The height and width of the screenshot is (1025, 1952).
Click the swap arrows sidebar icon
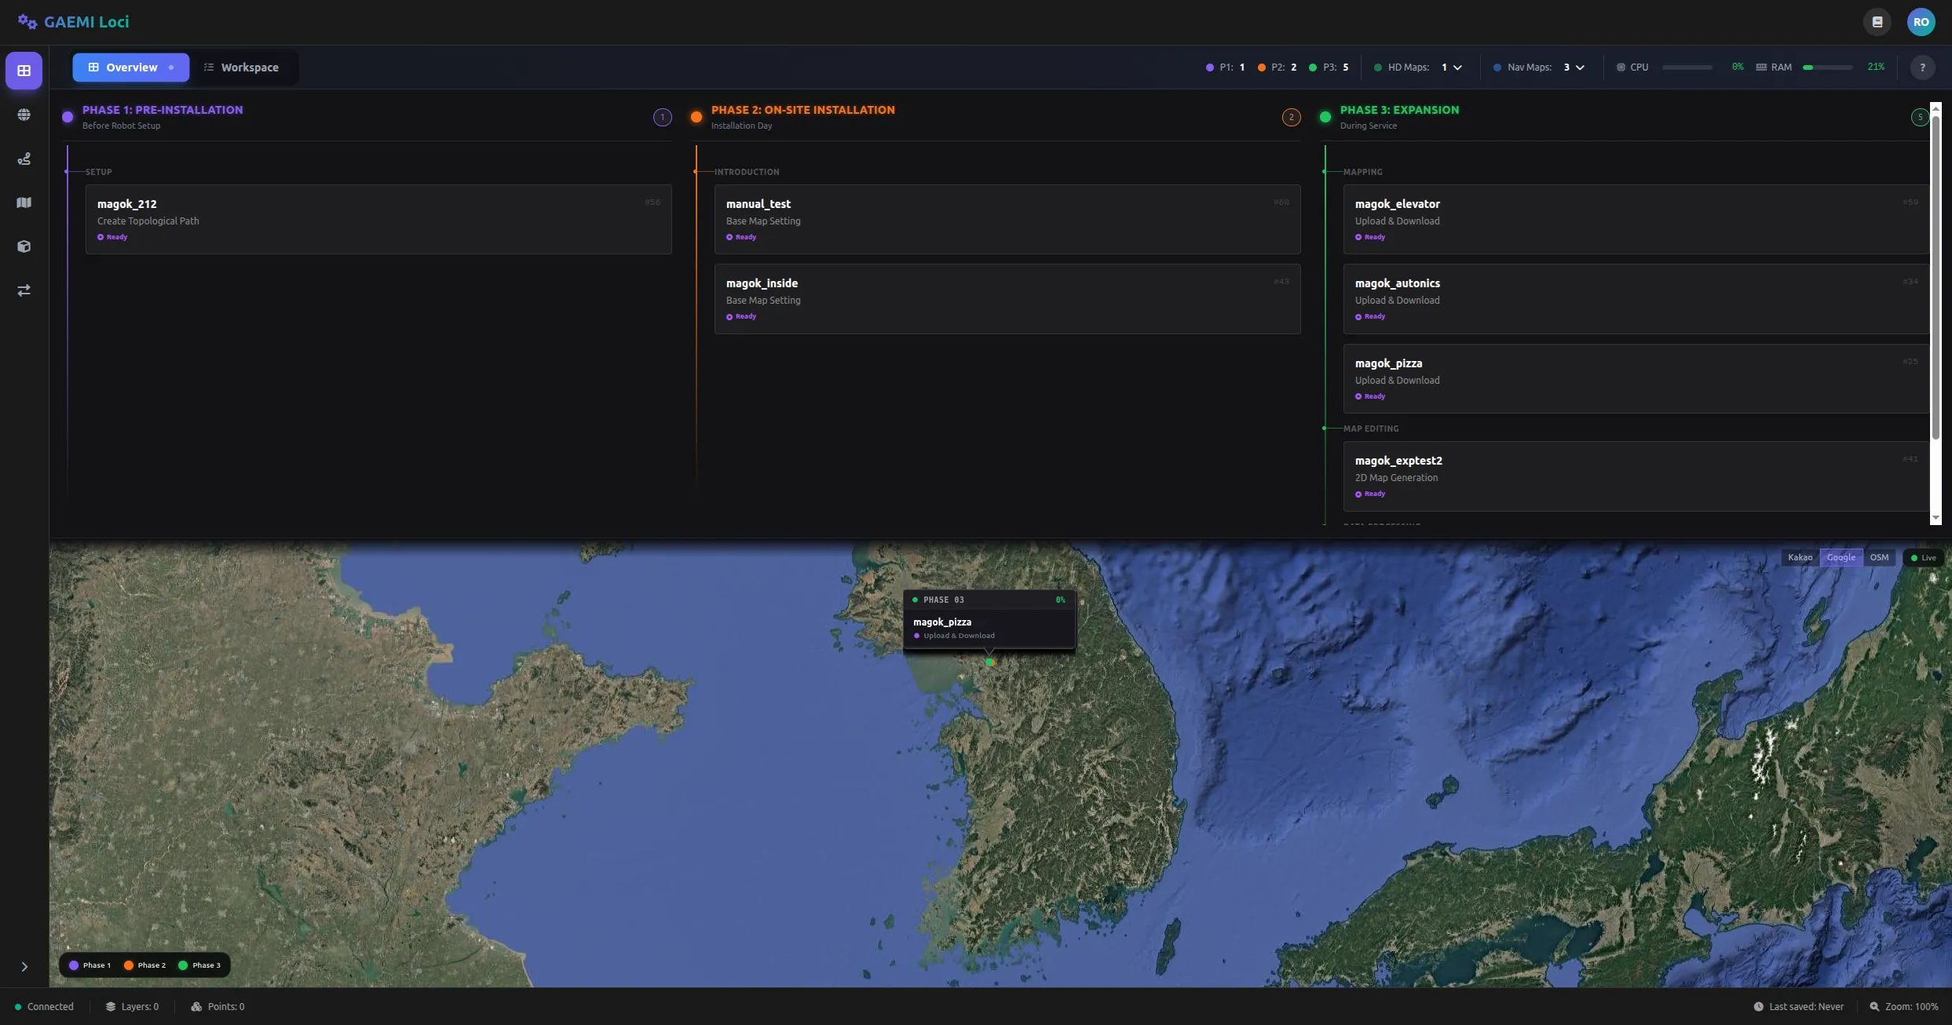[x=24, y=290]
